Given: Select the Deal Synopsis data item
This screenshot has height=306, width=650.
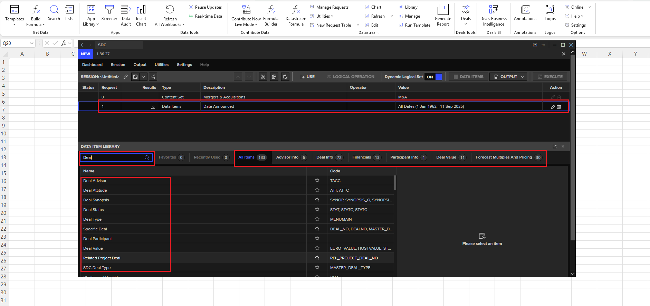Looking at the screenshot, I should click(96, 200).
